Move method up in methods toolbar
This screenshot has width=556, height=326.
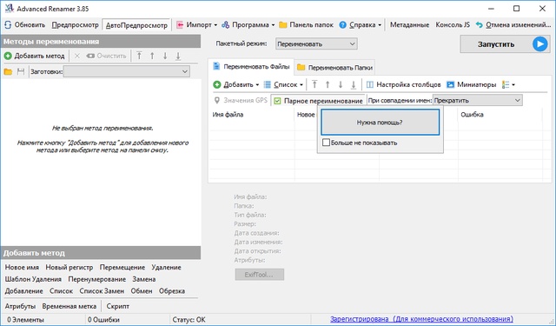pos(152,56)
